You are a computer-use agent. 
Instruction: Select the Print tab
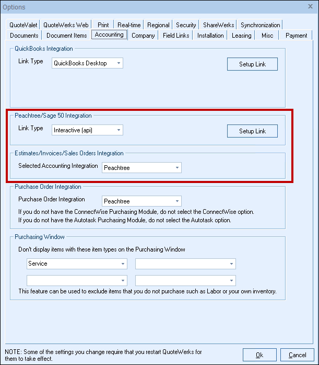(103, 25)
